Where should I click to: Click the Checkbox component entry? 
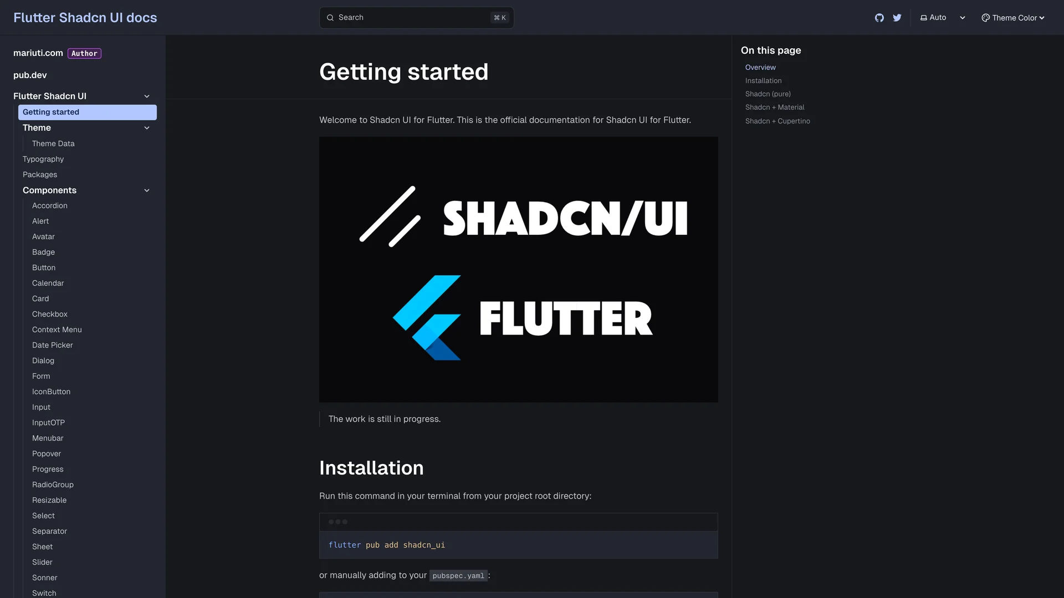click(49, 314)
